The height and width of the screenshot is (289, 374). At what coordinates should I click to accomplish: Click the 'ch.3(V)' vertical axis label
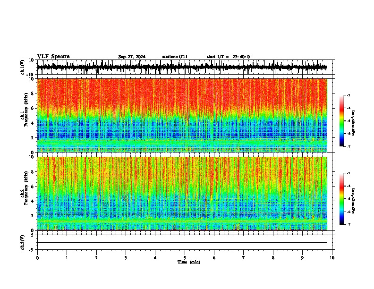click(23, 243)
